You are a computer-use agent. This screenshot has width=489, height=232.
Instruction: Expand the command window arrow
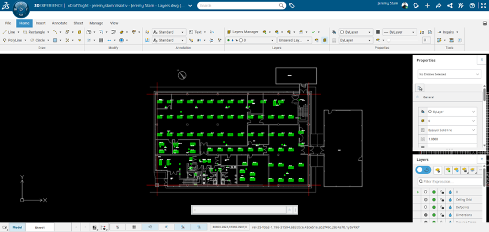[290, 210]
